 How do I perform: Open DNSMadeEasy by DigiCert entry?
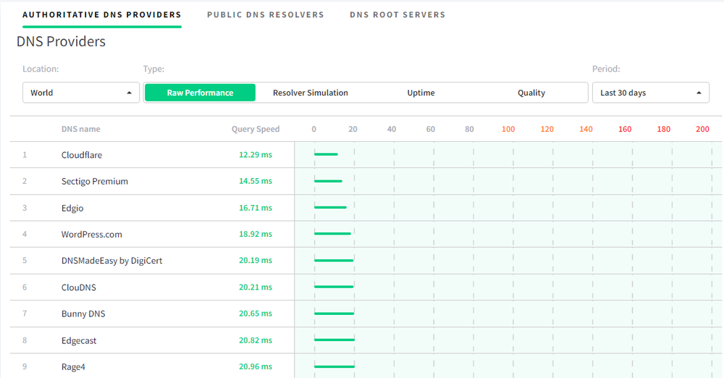coord(111,261)
